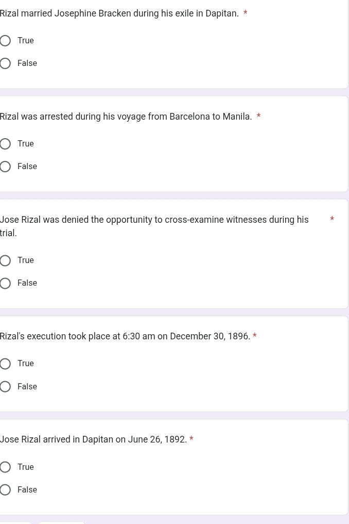Click the Josephine Bracken question text

tap(119, 13)
